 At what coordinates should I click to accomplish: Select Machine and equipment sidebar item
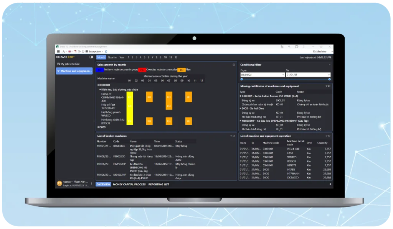pyautogui.click(x=74, y=71)
